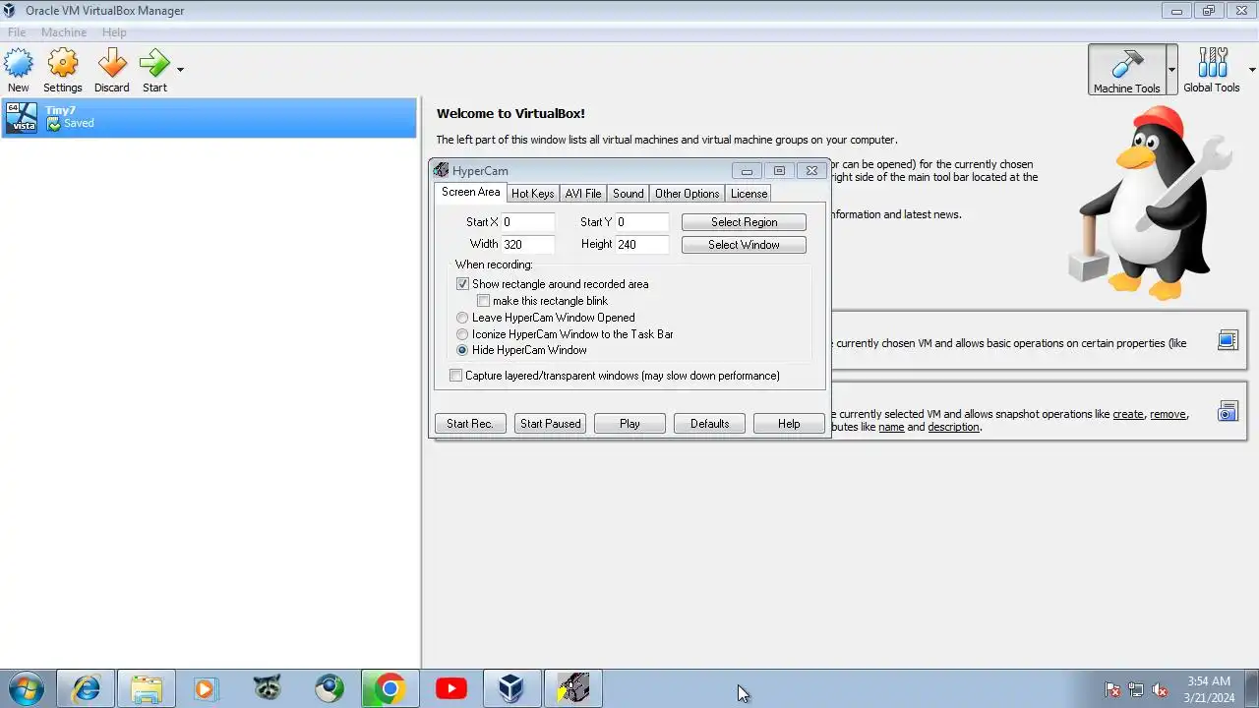
Task: Open YouTube taskbar icon
Action: coord(451,689)
